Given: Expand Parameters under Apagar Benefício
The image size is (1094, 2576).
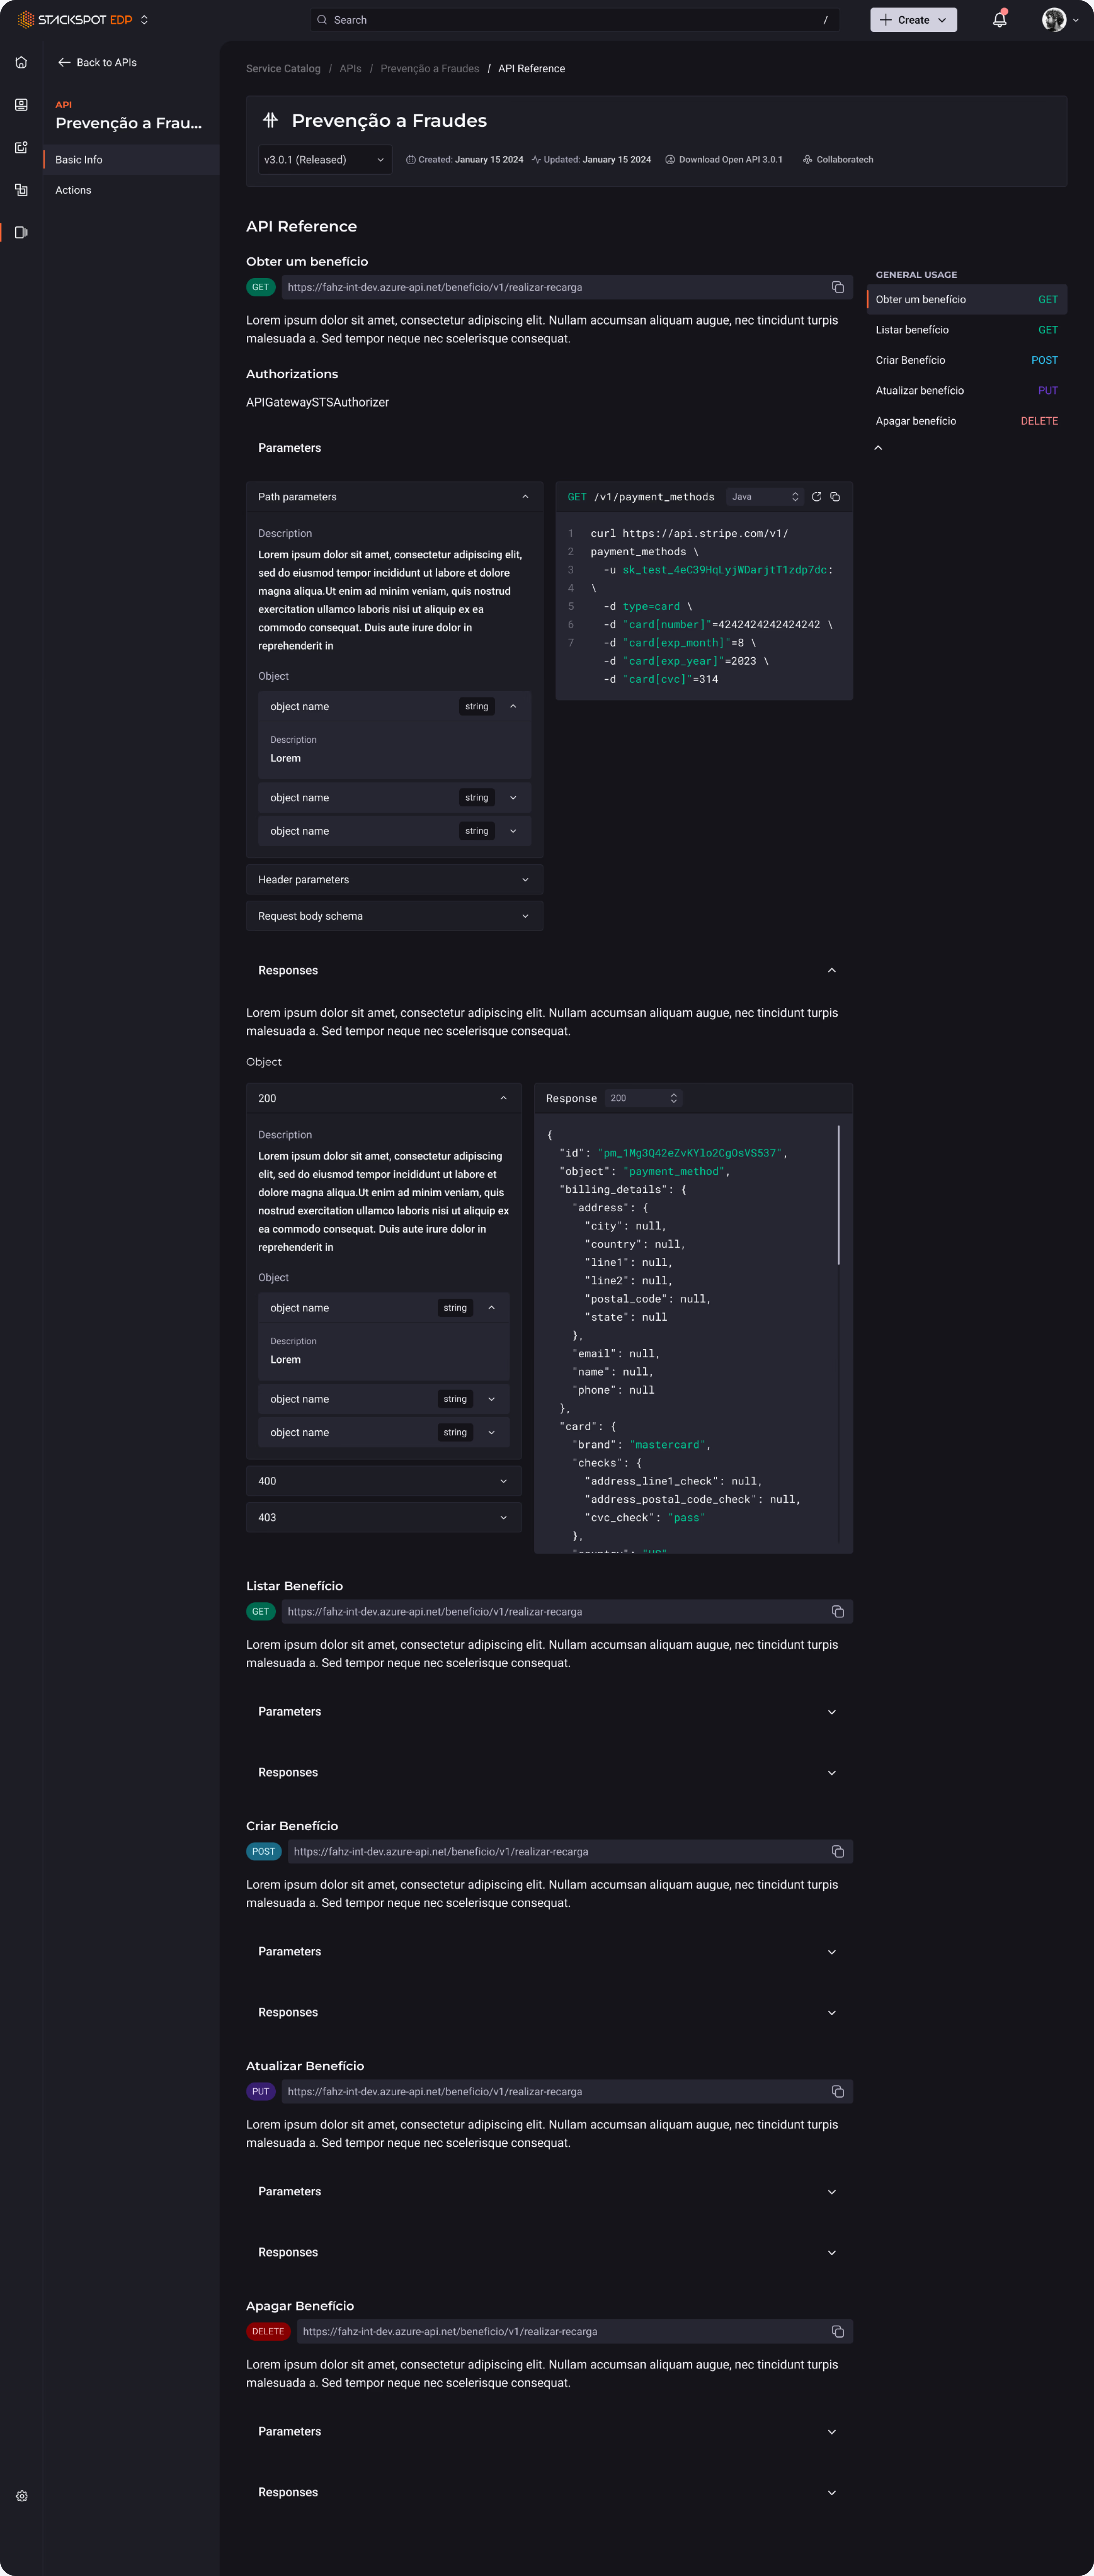Looking at the screenshot, I should click(x=549, y=2432).
